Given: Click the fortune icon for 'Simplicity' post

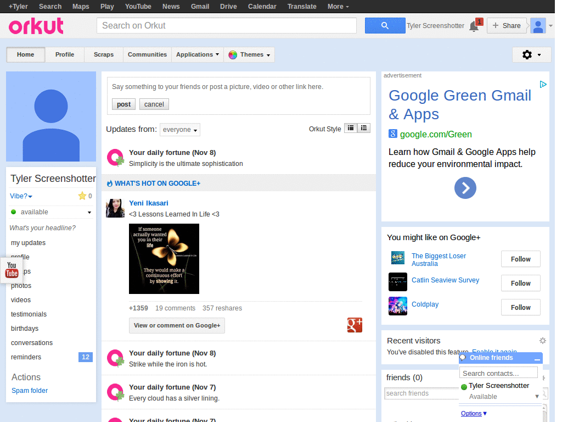Looking at the screenshot, I should click(x=115, y=158).
